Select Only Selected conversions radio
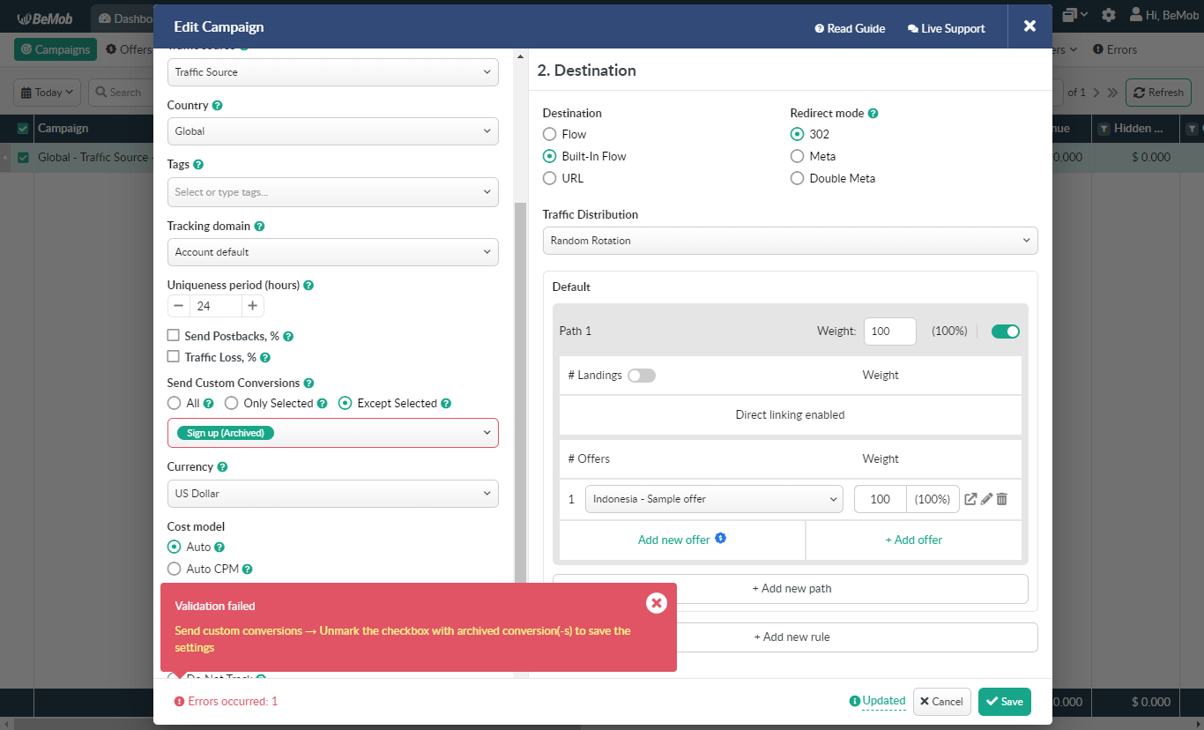The width and height of the screenshot is (1204, 730). pyautogui.click(x=232, y=403)
